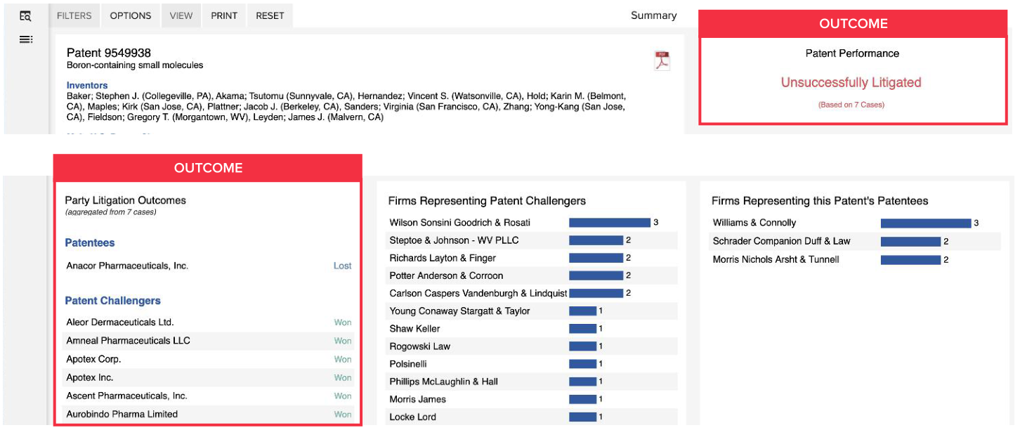
Task: Click Firms Representing this Patent's Patentees heading
Action: [x=820, y=201]
